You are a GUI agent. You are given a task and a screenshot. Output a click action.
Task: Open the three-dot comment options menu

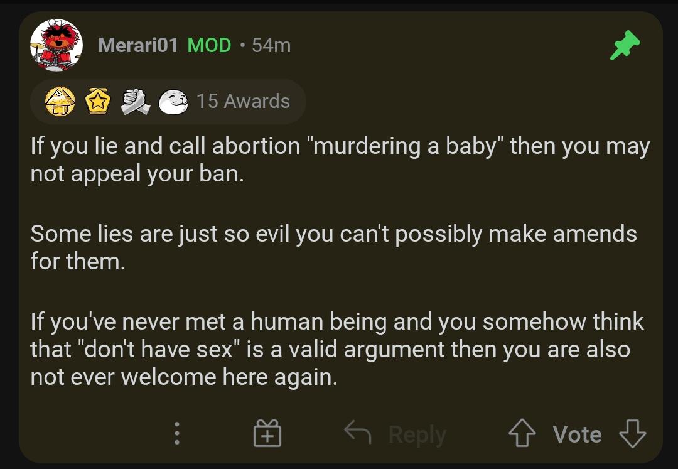pos(177,434)
